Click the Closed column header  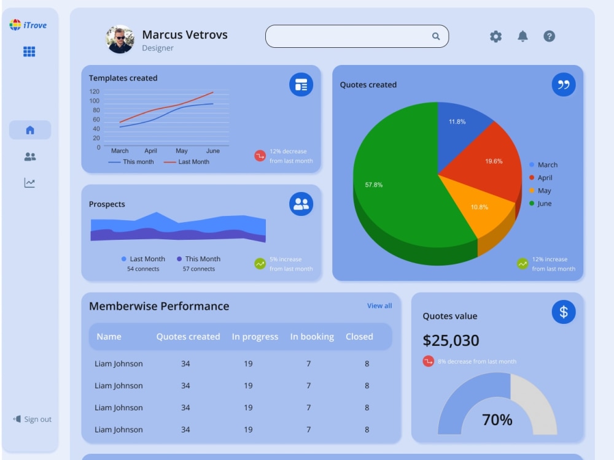(x=359, y=336)
